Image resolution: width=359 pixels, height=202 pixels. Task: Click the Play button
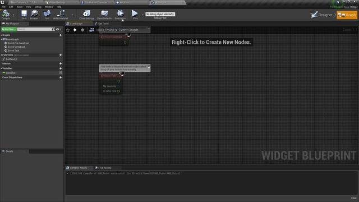(135, 15)
